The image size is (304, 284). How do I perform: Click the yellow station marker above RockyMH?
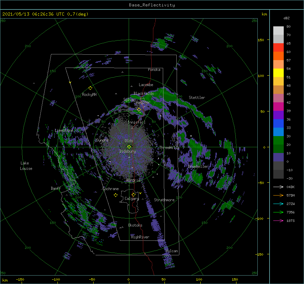point(90,88)
